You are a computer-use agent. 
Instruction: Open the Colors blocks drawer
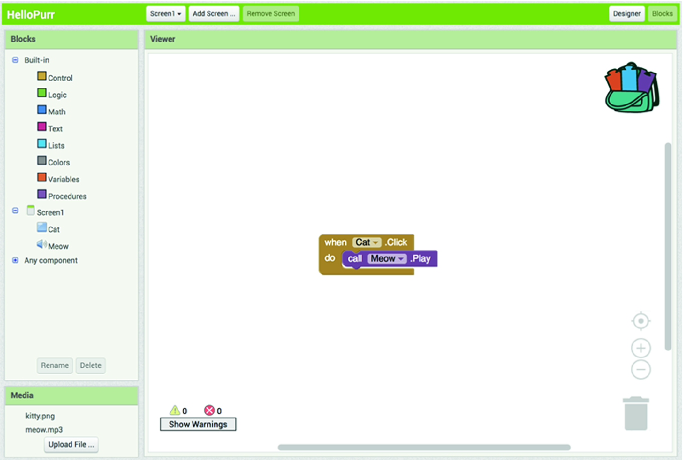53,162
